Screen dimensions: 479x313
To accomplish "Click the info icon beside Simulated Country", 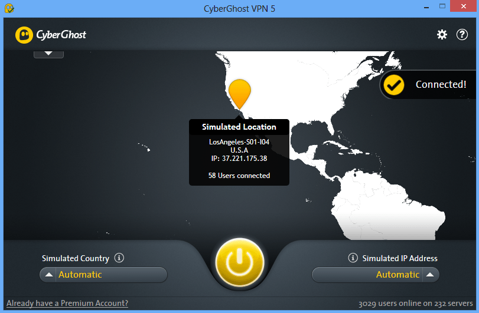I will pyautogui.click(x=119, y=258).
